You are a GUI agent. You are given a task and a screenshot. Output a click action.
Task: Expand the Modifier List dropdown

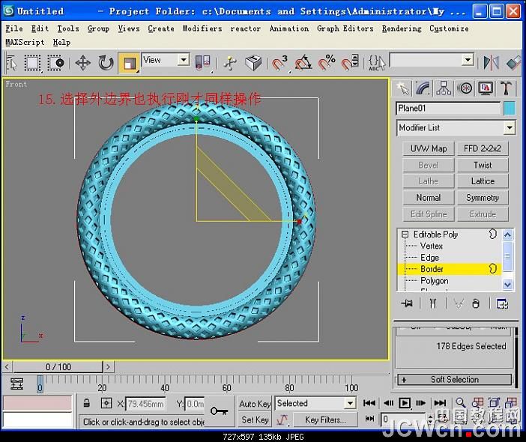pyautogui.click(x=510, y=128)
